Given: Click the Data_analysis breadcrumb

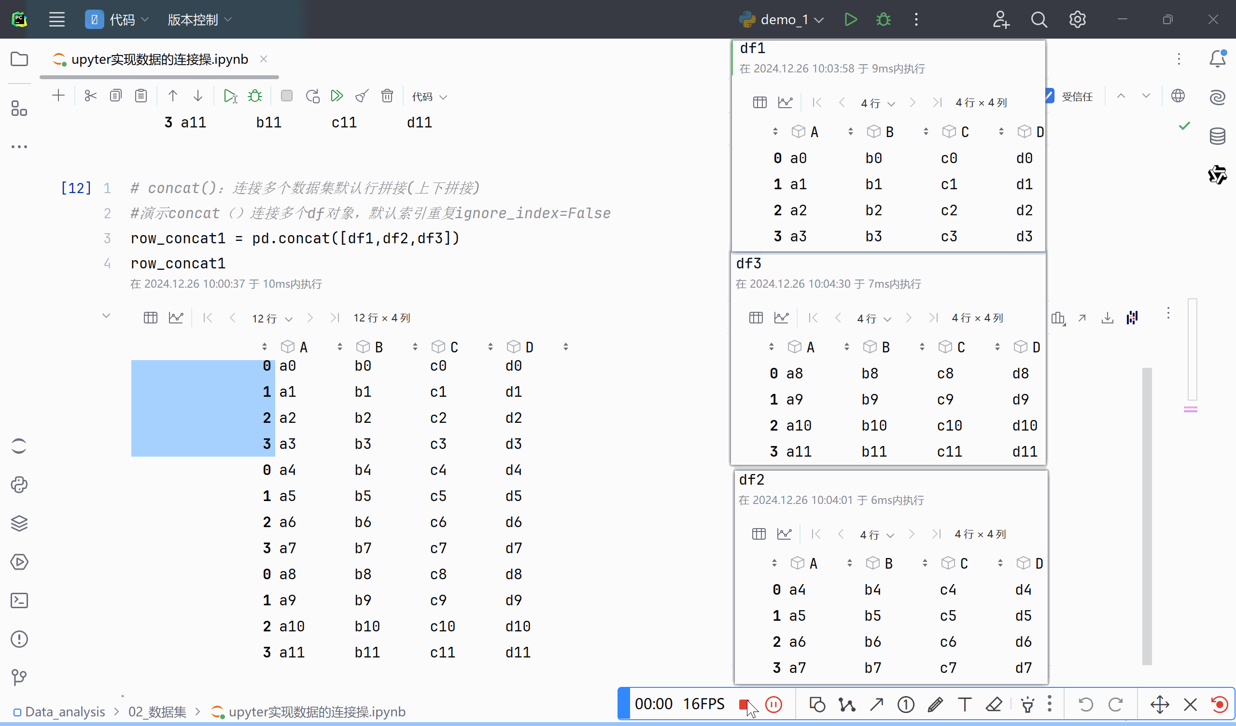Looking at the screenshot, I should 65,712.
